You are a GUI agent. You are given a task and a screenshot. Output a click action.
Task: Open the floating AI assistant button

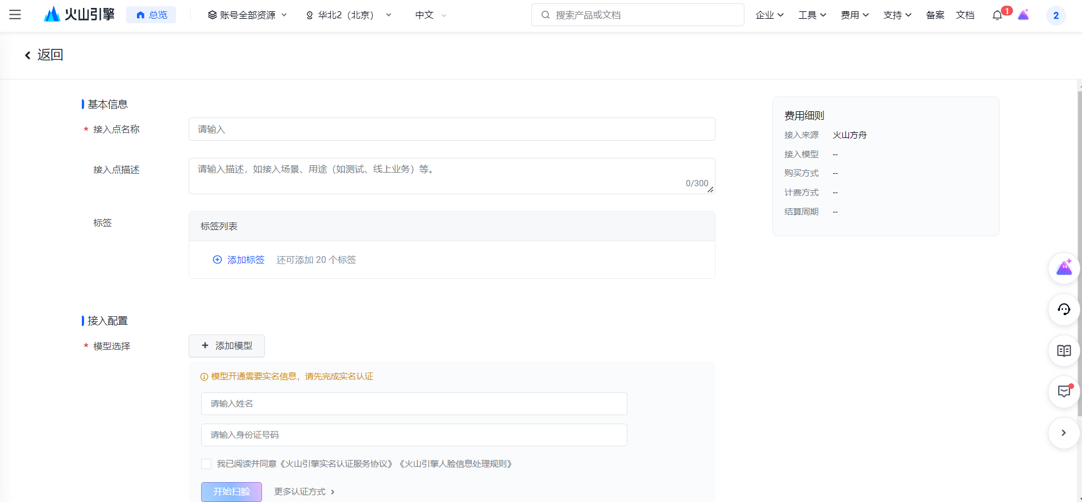[1064, 268]
